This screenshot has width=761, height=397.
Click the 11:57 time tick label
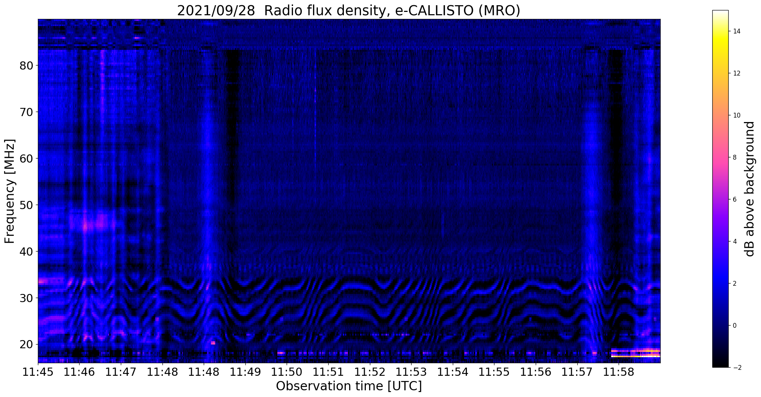coord(577,372)
